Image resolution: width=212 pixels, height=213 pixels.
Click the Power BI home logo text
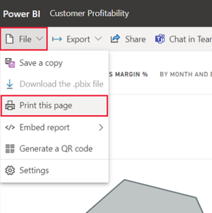(22, 14)
